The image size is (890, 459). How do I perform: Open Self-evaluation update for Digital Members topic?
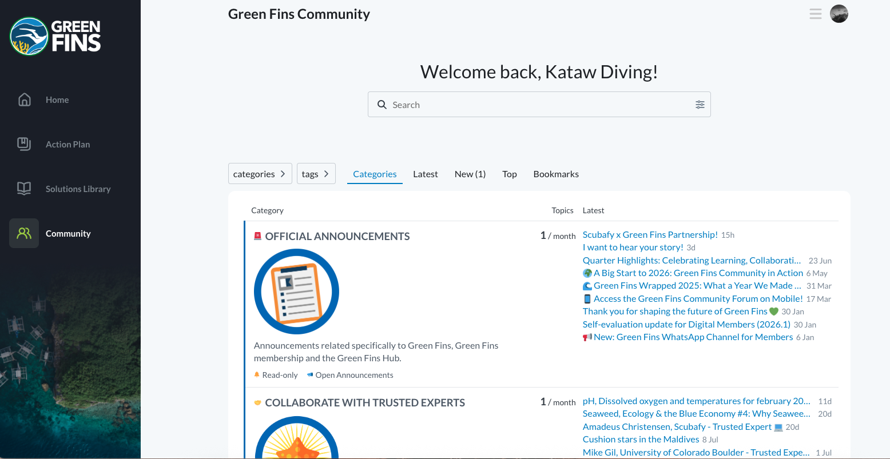coord(686,324)
